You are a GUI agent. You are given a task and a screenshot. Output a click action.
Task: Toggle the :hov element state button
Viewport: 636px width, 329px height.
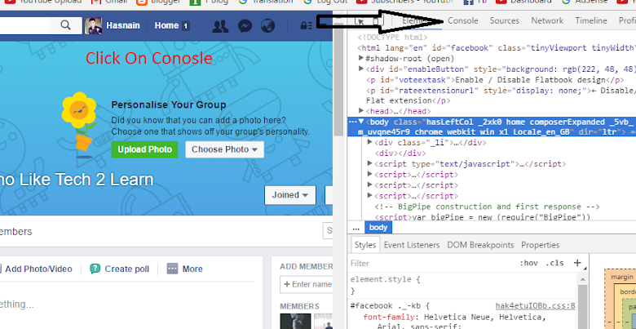(528, 263)
